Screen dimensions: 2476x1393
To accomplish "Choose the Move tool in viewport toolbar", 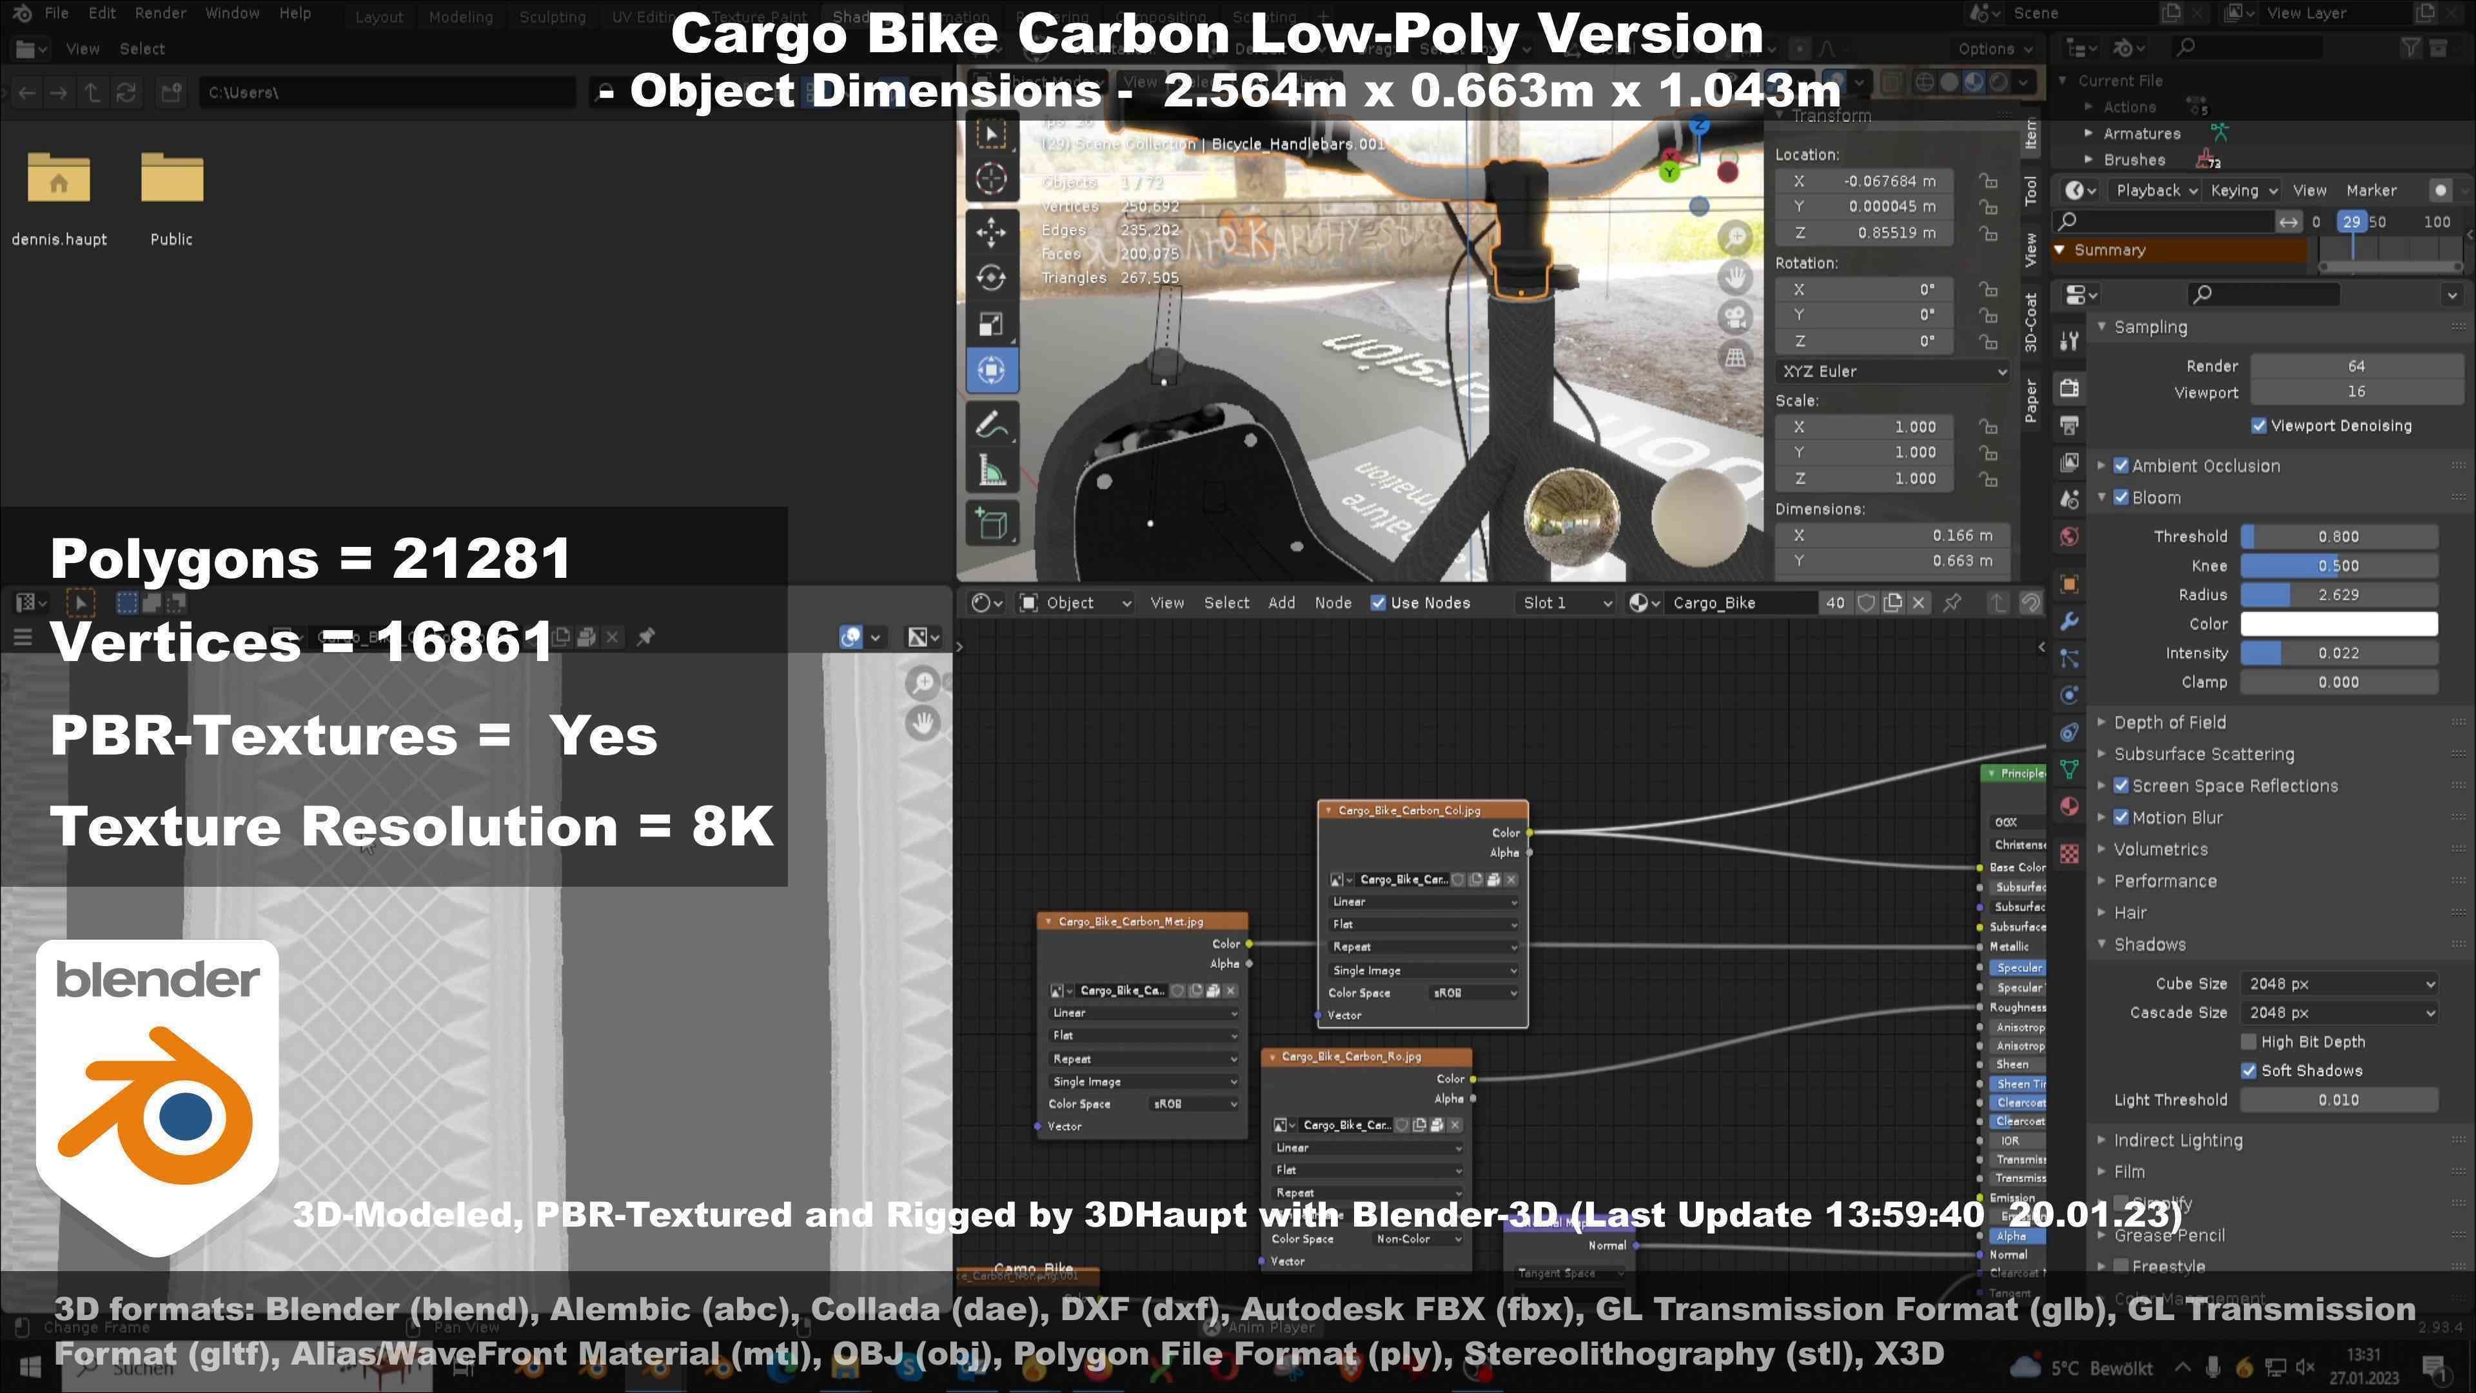I will 991,232.
